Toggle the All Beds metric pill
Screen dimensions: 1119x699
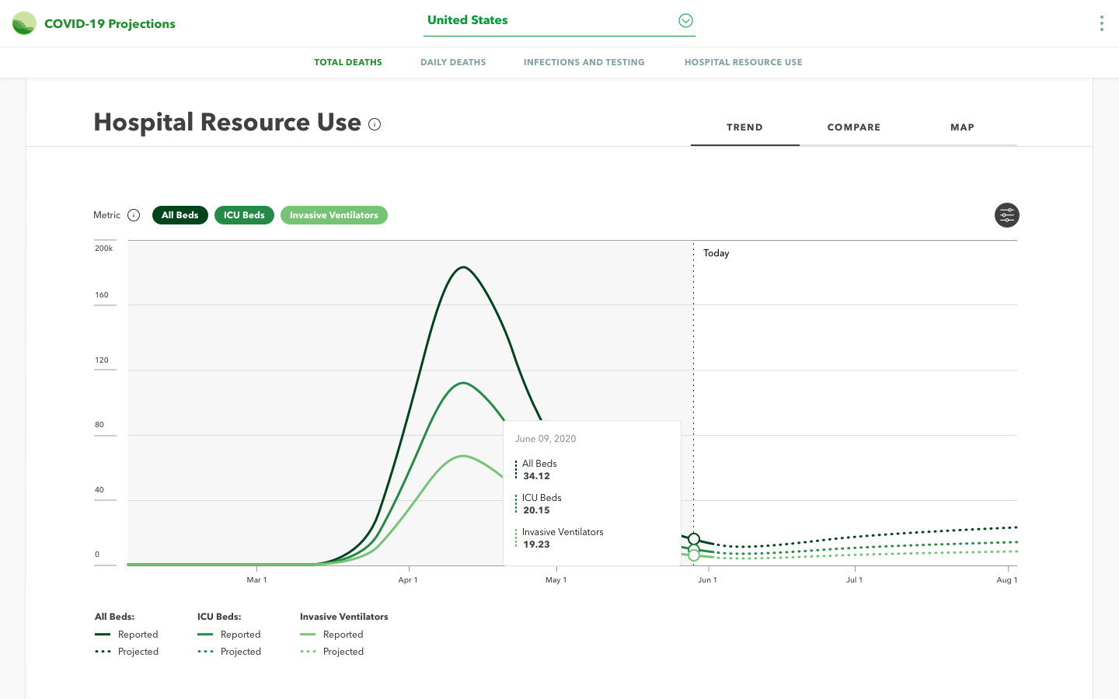[180, 215]
